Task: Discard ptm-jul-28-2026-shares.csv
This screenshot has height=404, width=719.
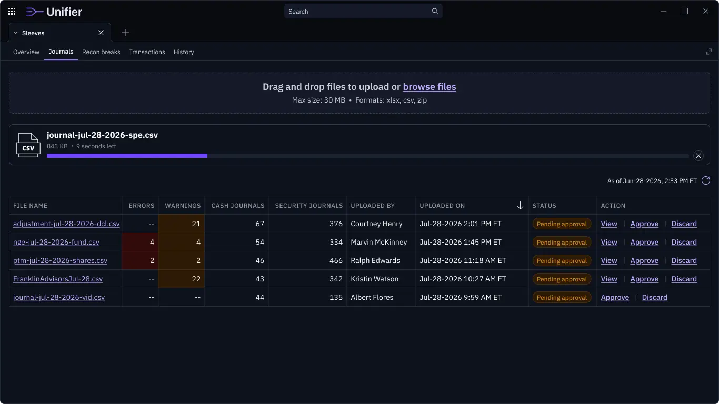Action: tap(684, 260)
